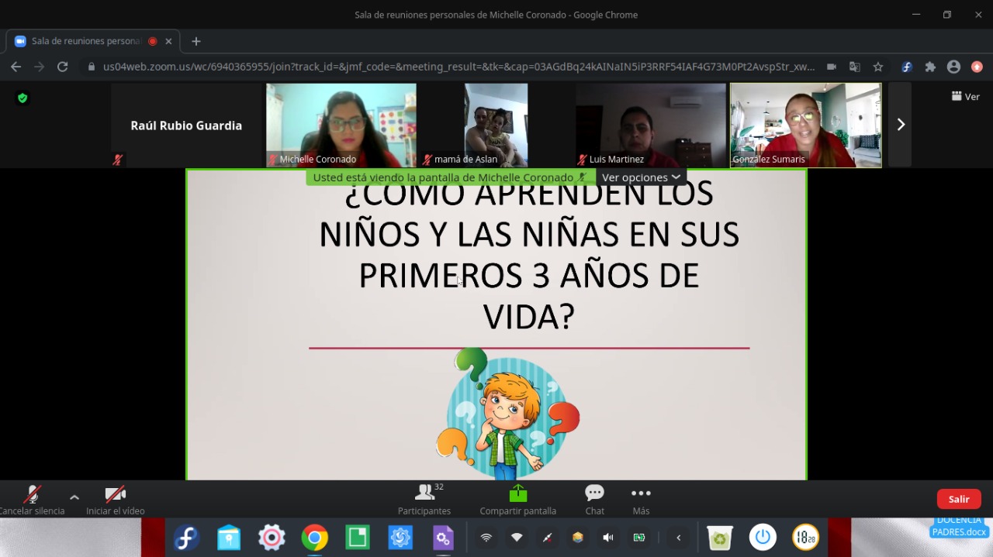993x557 pixels.
Task: Open the Ver view layout menu
Action: (x=966, y=97)
